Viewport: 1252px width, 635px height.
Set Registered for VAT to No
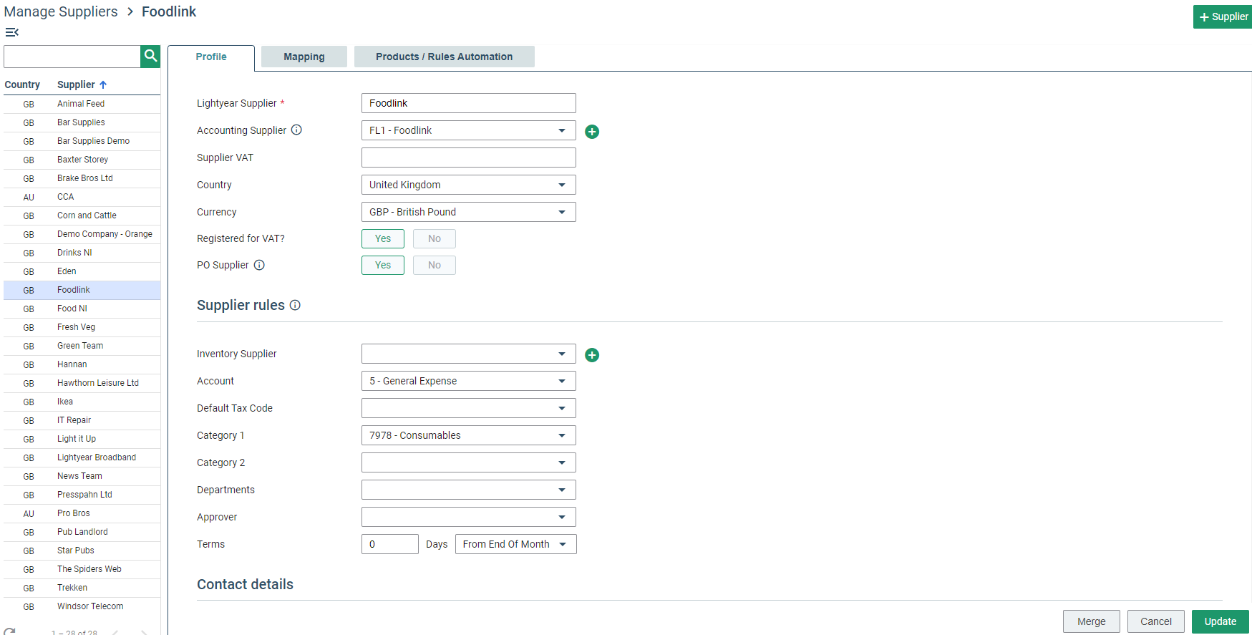(x=435, y=238)
